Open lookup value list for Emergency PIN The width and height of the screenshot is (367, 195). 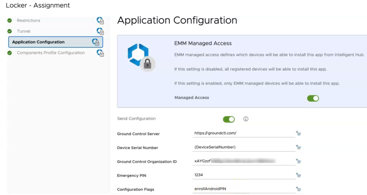coord(298,175)
